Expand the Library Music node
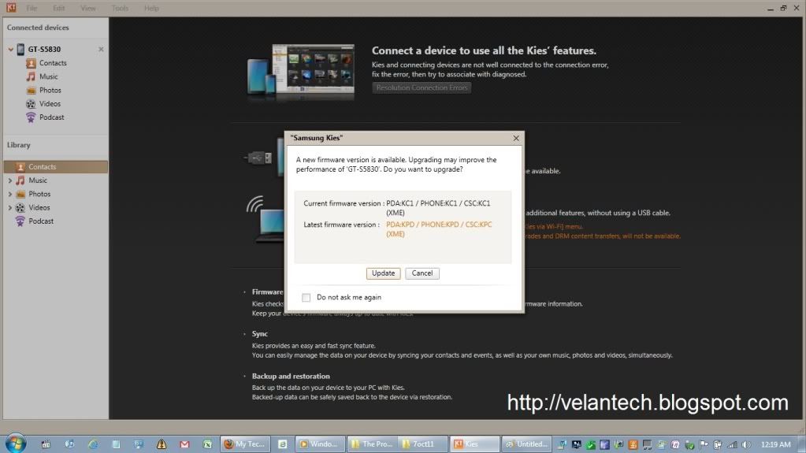The height and width of the screenshot is (453, 806). (9, 180)
